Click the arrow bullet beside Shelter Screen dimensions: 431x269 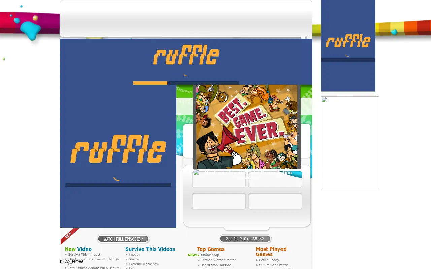(x=127, y=259)
